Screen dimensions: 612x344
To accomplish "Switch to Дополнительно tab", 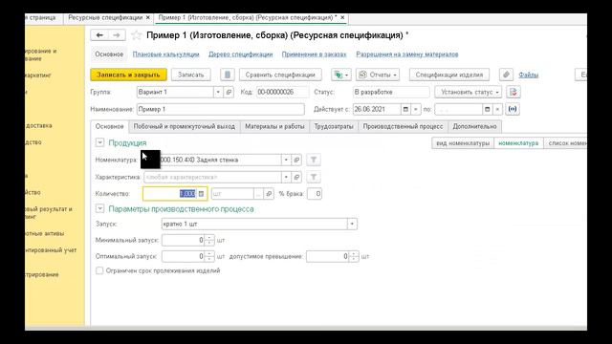I will coord(474,126).
